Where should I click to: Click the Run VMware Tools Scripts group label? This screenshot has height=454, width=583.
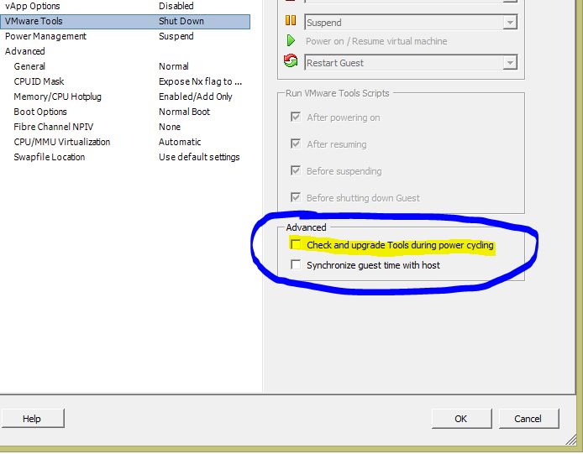tap(337, 93)
